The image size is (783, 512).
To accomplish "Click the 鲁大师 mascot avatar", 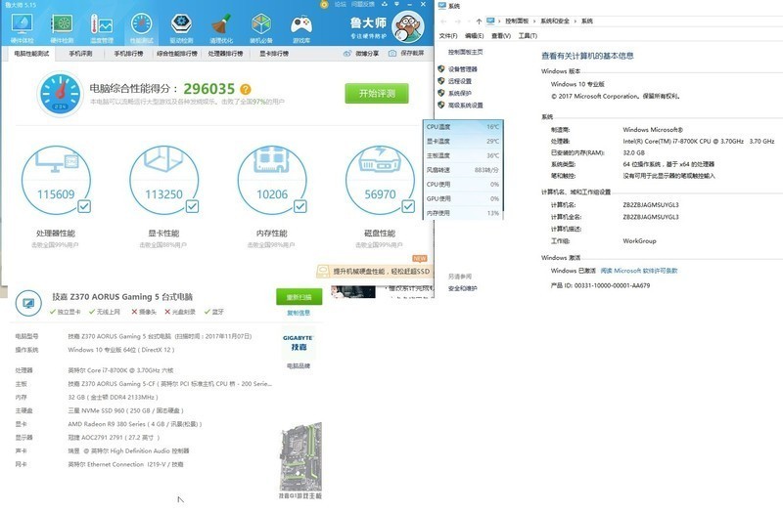I will (x=408, y=27).
